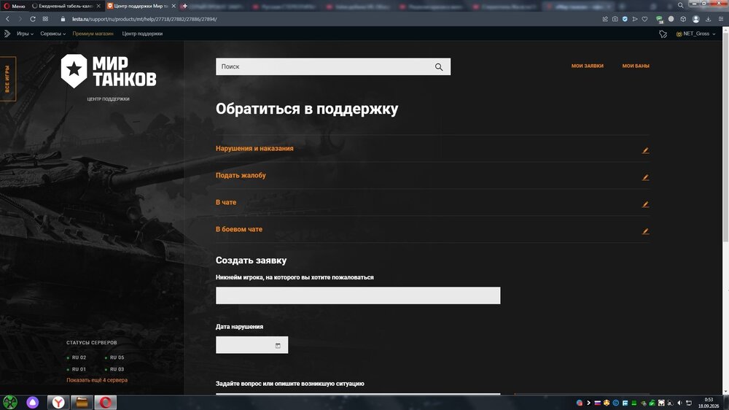Go back in browser history

tap(7, 19)
